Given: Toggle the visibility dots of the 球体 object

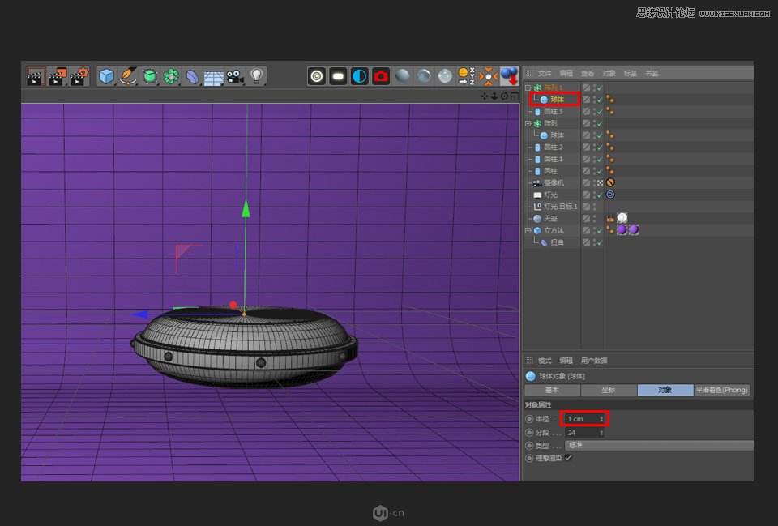Looking at the screenshot, I should point(595,99).
